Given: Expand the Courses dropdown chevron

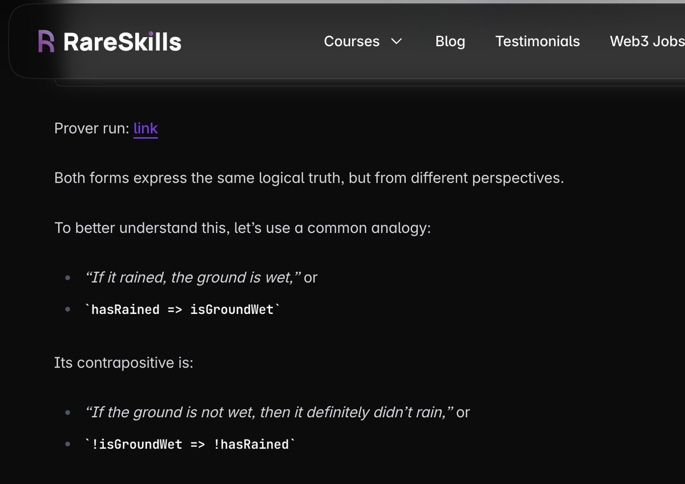Looking at the screenshot, I should 396,41.
